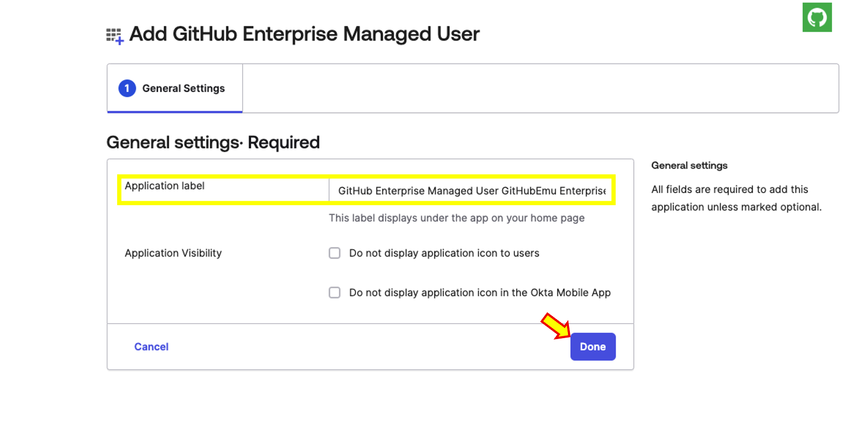This screenshot has height=433, width=863.
Task: Click the green GitHub logo icon
Action: click(x=817, y=17)
